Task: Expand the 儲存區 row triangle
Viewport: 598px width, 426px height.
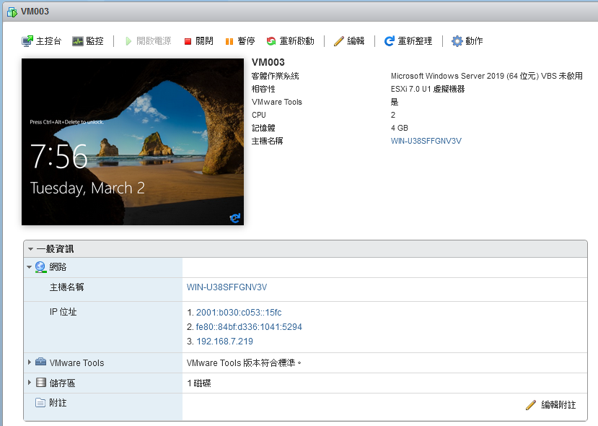Action: tap(30, 382)
